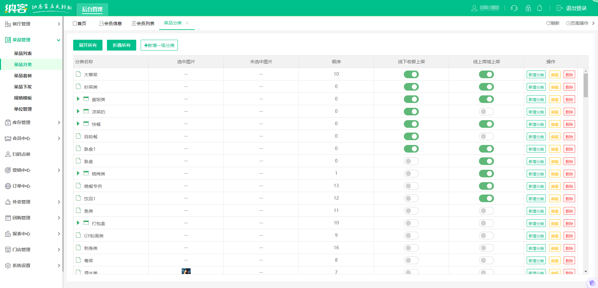Screen dimensions: 598x288
Task: Open 菜品套餐 in sidebar menu
Action: point(23,76)
